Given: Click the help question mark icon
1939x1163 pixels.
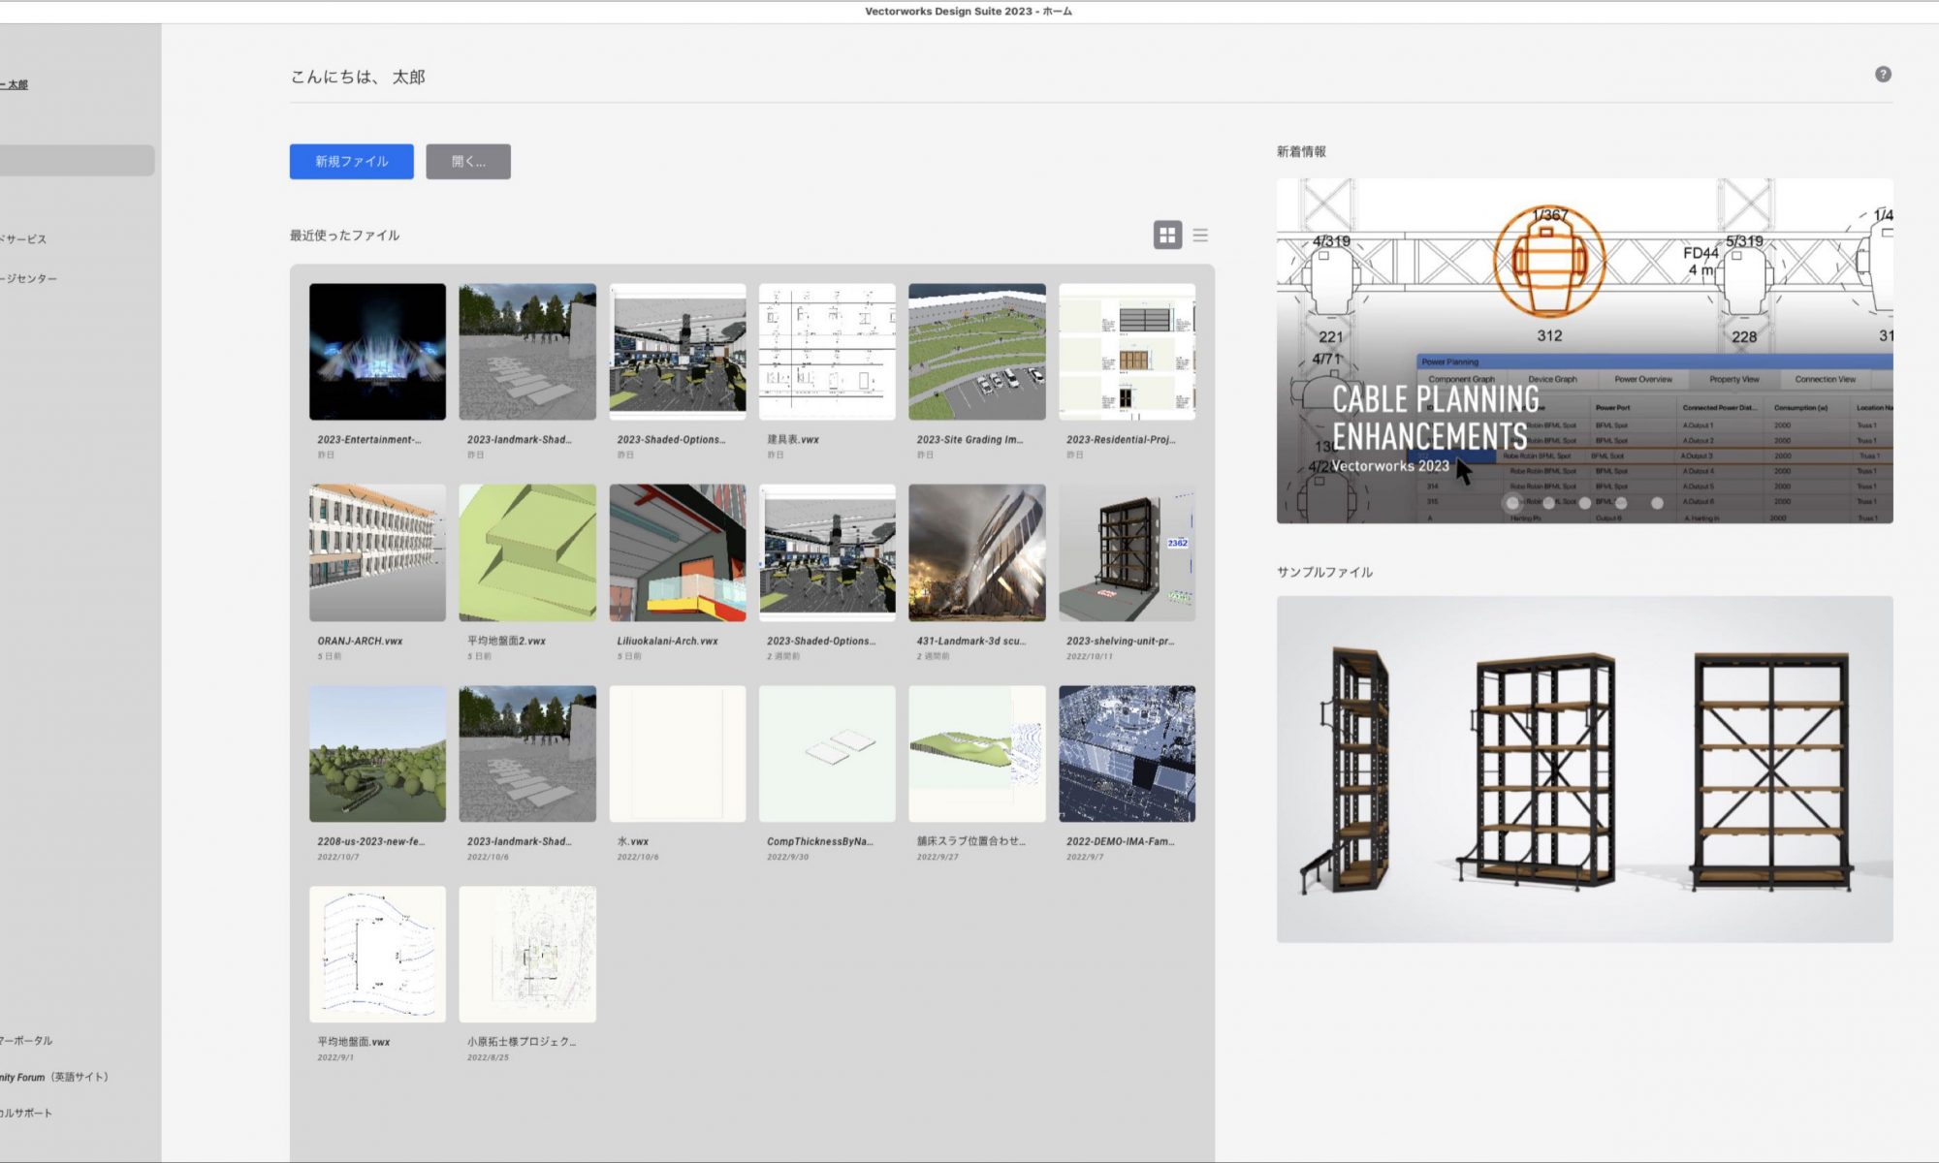Looking at the screenshot, I should point(1883,75).
